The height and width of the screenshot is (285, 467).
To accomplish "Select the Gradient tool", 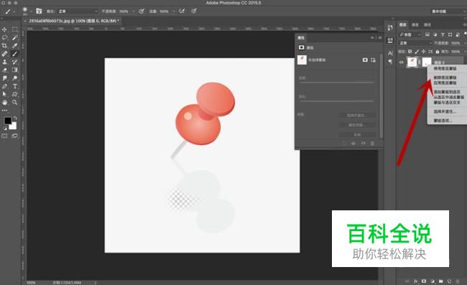I will (x=14, y=70).
